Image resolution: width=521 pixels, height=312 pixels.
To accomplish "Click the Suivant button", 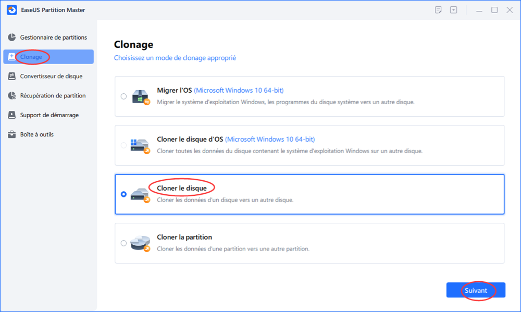I will click(476, 290).
